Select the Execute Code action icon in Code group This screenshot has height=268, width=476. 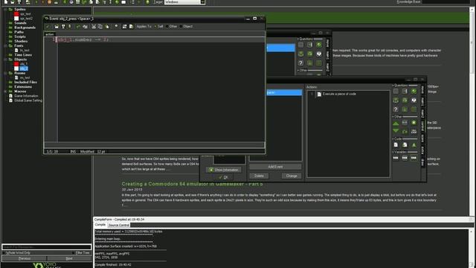pyautogui.click(x=396, y=145)
